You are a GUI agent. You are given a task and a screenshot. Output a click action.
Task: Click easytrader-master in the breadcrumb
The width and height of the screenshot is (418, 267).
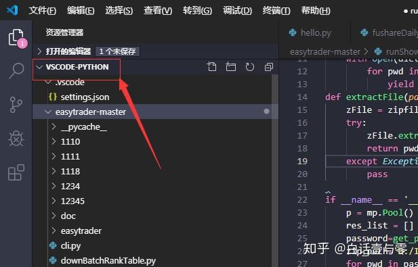click(x=325, y=51)
